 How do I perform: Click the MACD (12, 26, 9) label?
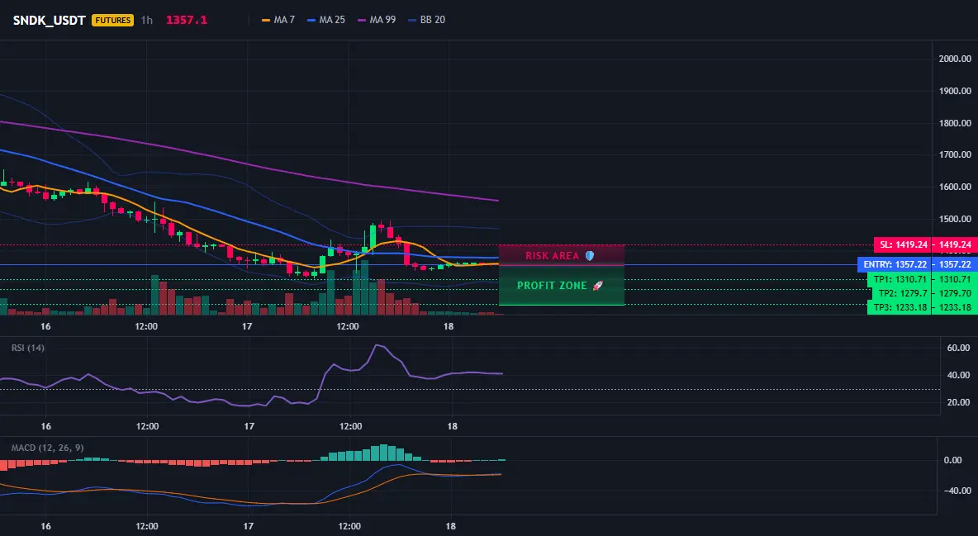47,448
